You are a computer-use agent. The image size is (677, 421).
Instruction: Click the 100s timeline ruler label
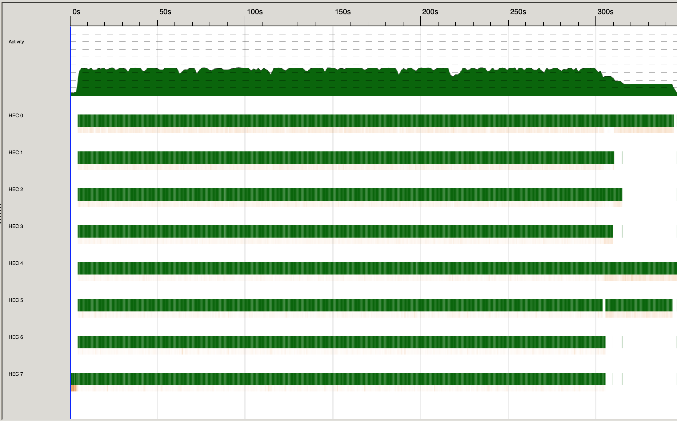(254, 12)
